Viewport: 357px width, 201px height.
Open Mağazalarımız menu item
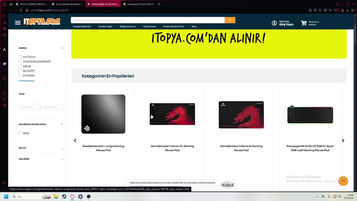coord(128,27)
